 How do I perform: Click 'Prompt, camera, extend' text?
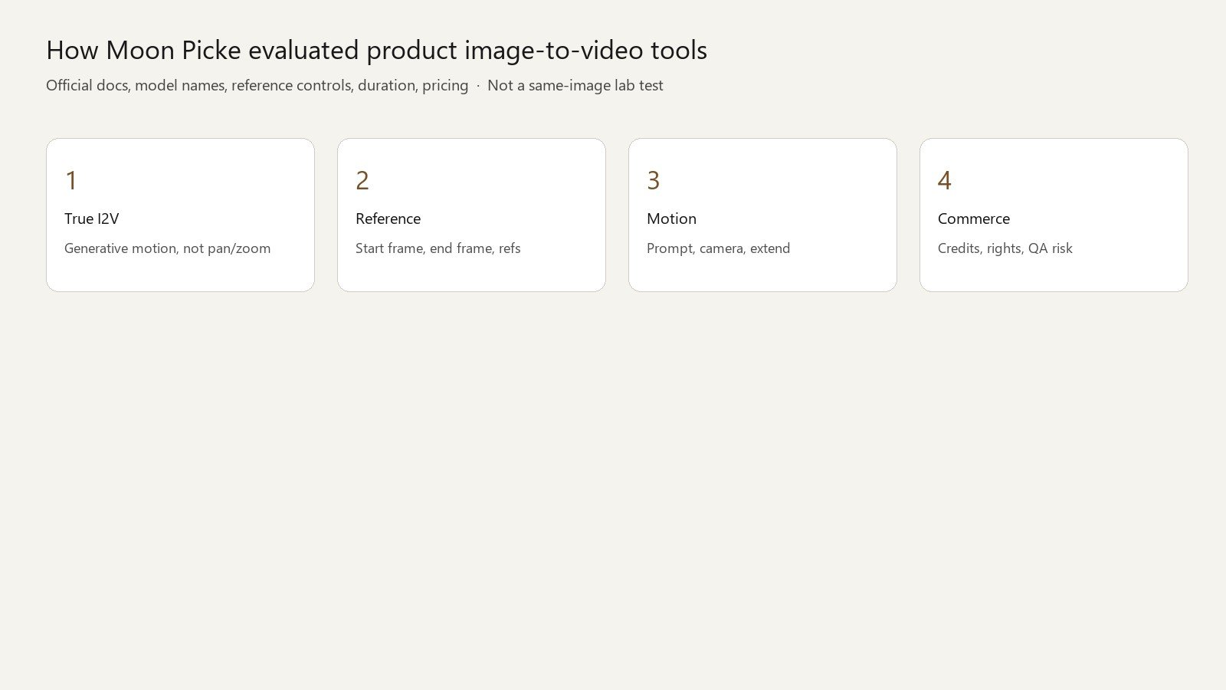click(x=718, y=248)
